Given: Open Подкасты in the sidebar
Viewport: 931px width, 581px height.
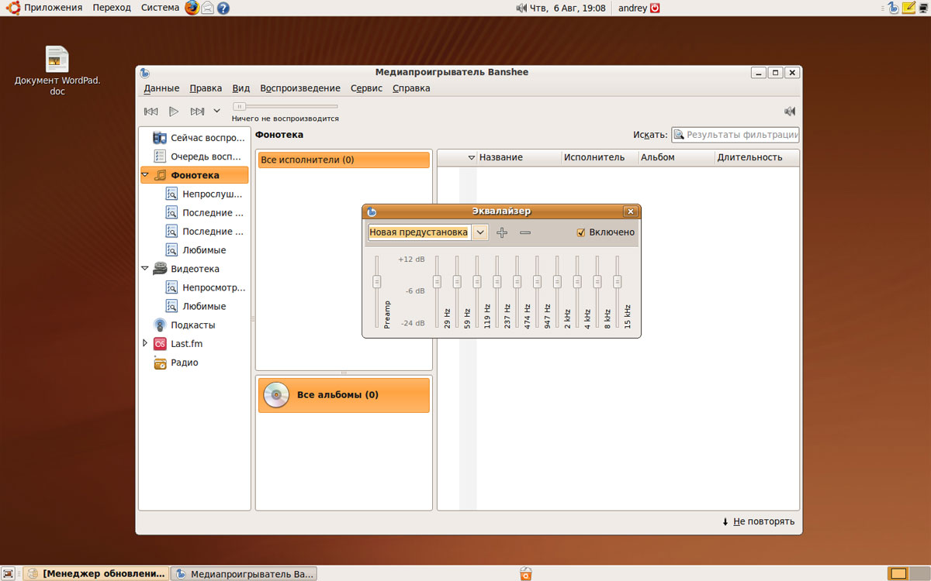Looking at the screenshot, I should tap(192, 325).
